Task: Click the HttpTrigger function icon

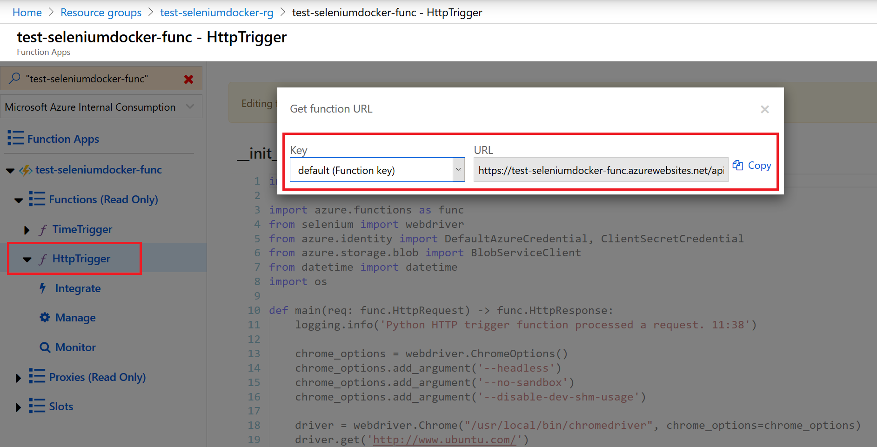Action: click(43, 259)
